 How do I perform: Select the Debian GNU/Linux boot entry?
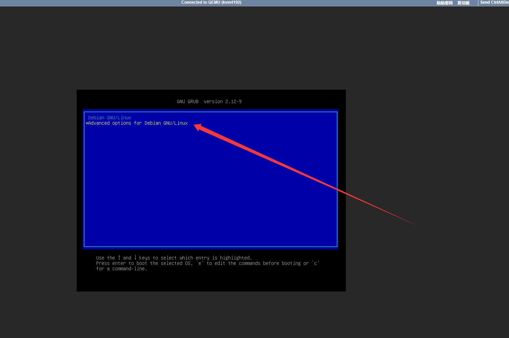point(109,118)
